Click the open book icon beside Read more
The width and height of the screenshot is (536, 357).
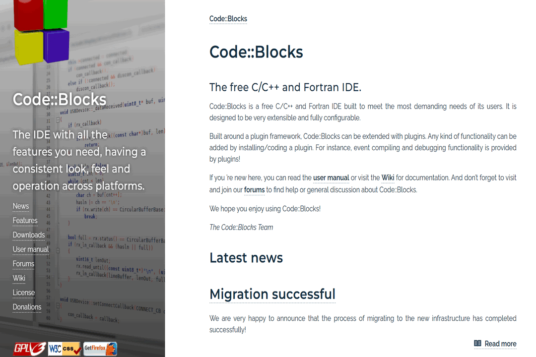coord(477,344)
